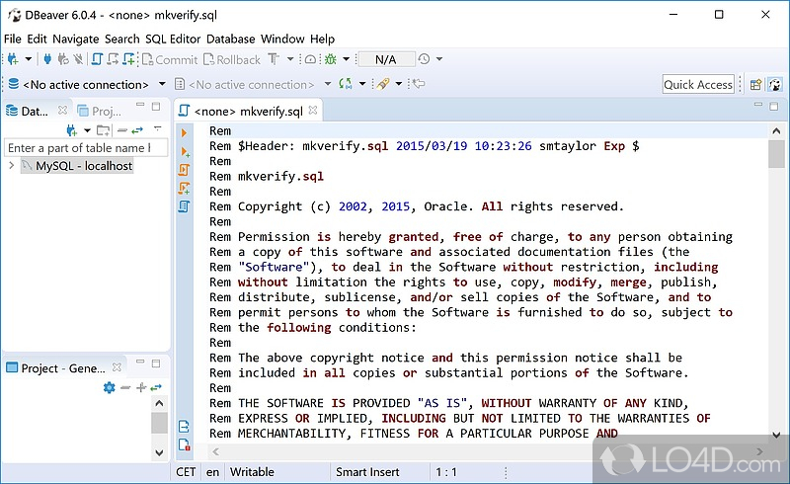The height and width of the screenshot is (484, 790).
Task: Click the Commit button
Action: point(170,59)
